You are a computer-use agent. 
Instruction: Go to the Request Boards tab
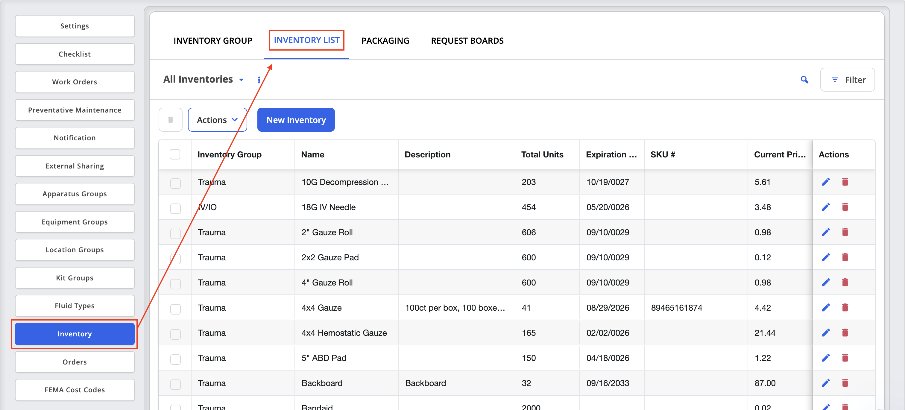point(467,41)
